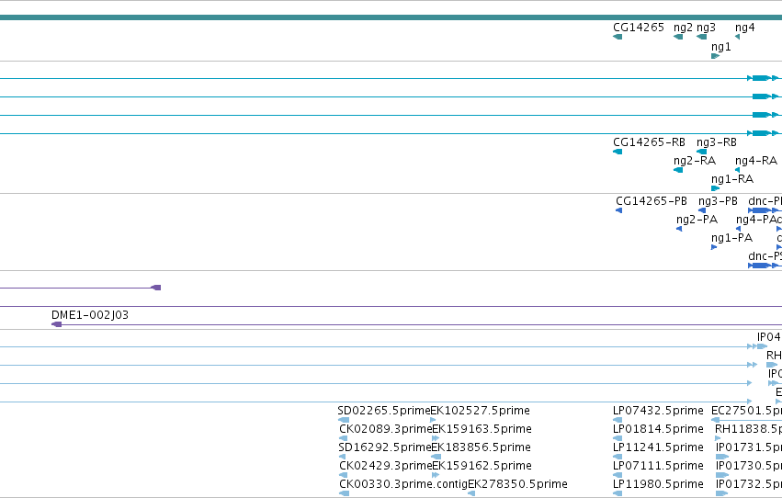Select the DME1-002J03 feature label
The height and width of the screenshot is (498, 782).
click(90, 315)
